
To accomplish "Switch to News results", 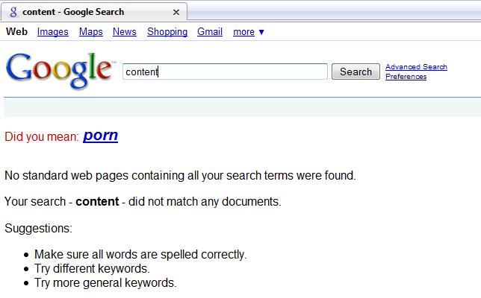I will point(125,31).
